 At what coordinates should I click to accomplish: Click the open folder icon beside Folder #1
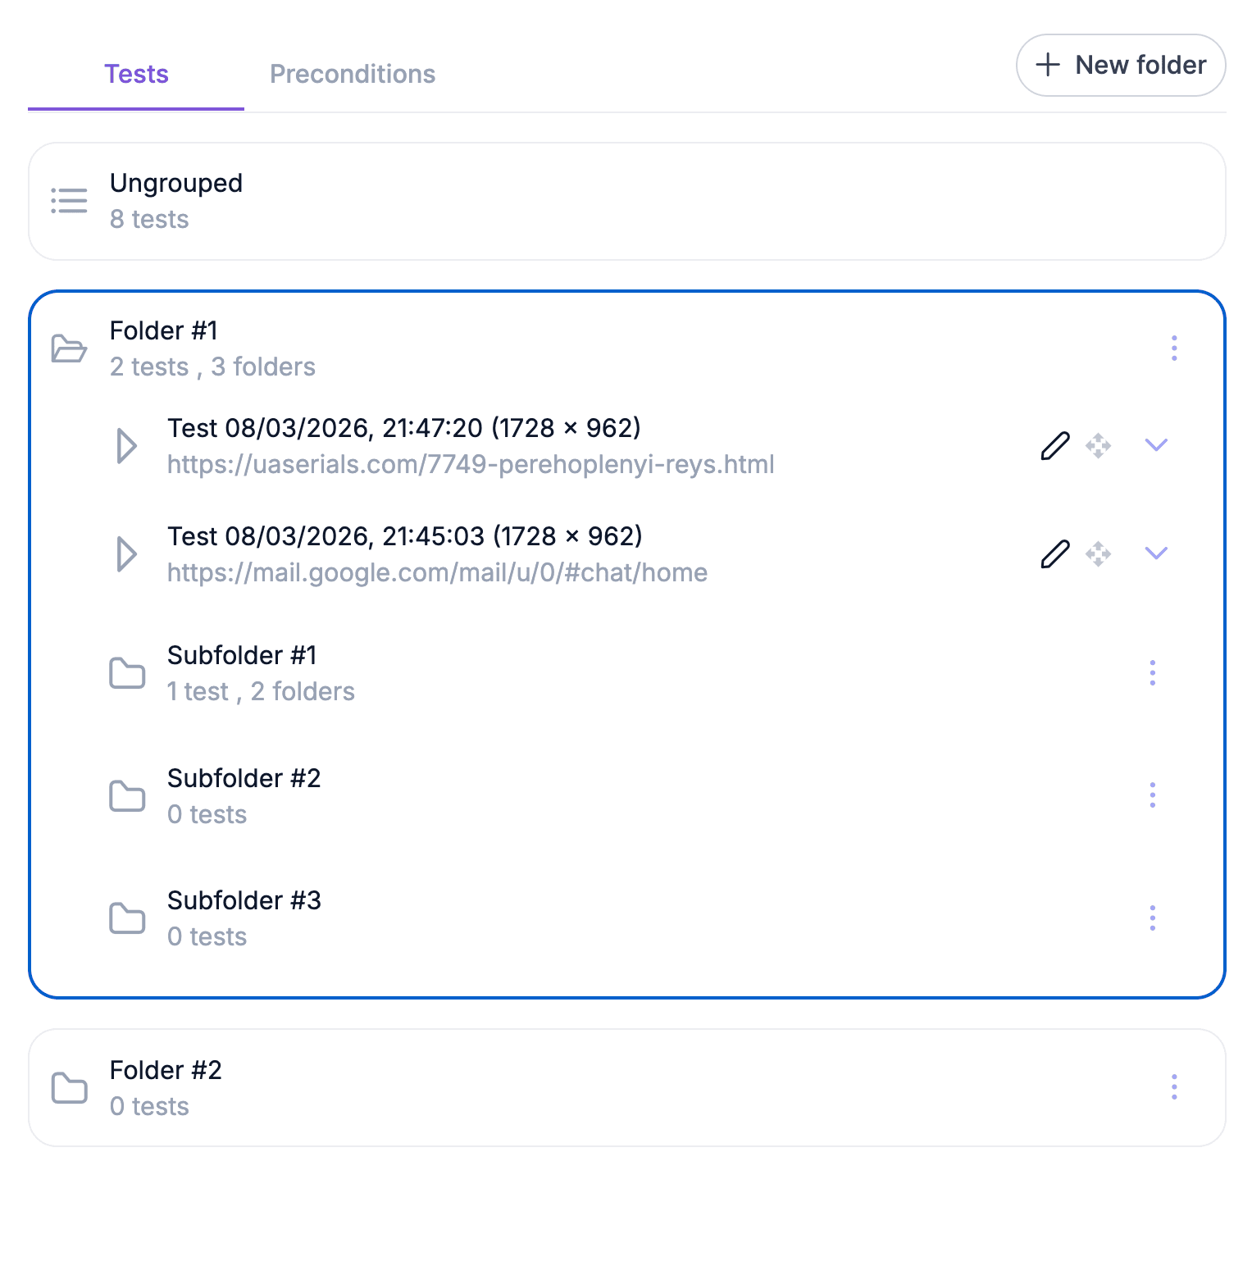tap(69, 348)
